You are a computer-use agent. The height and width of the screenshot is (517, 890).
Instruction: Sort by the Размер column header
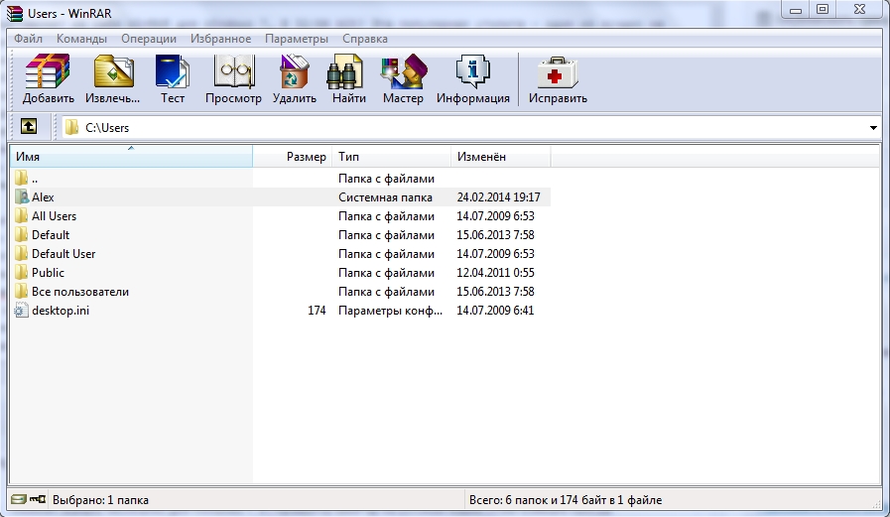[293, 156]
